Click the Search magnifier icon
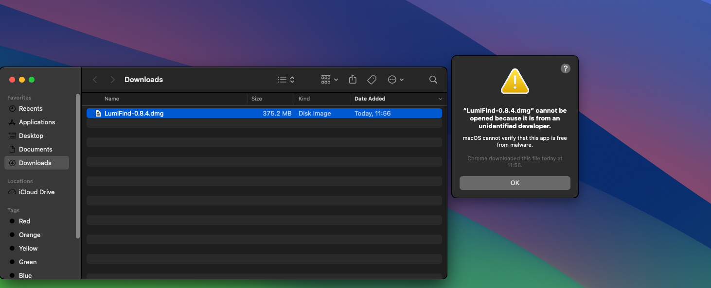 [x=433, y=80]
